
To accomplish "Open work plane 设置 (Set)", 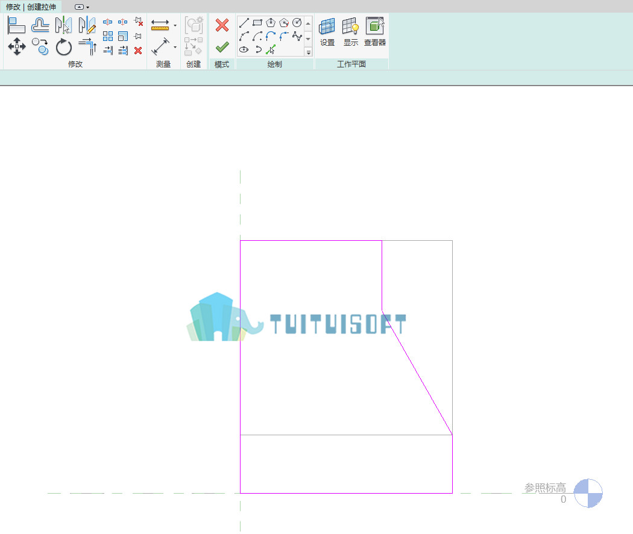I will (x=327, y=32).
